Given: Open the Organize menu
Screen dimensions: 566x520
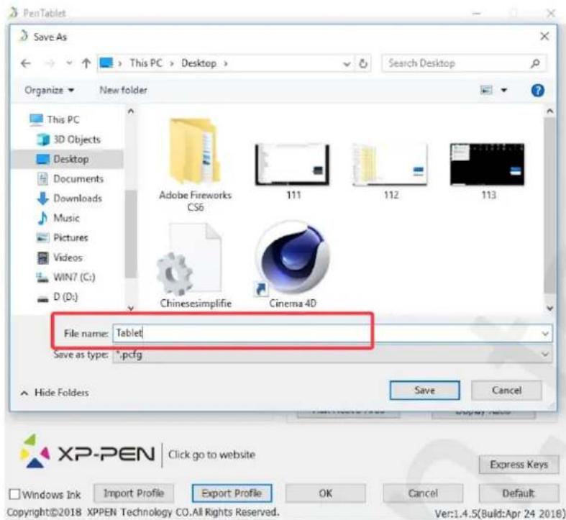Looking at the screenshot, I should (49, 90).
